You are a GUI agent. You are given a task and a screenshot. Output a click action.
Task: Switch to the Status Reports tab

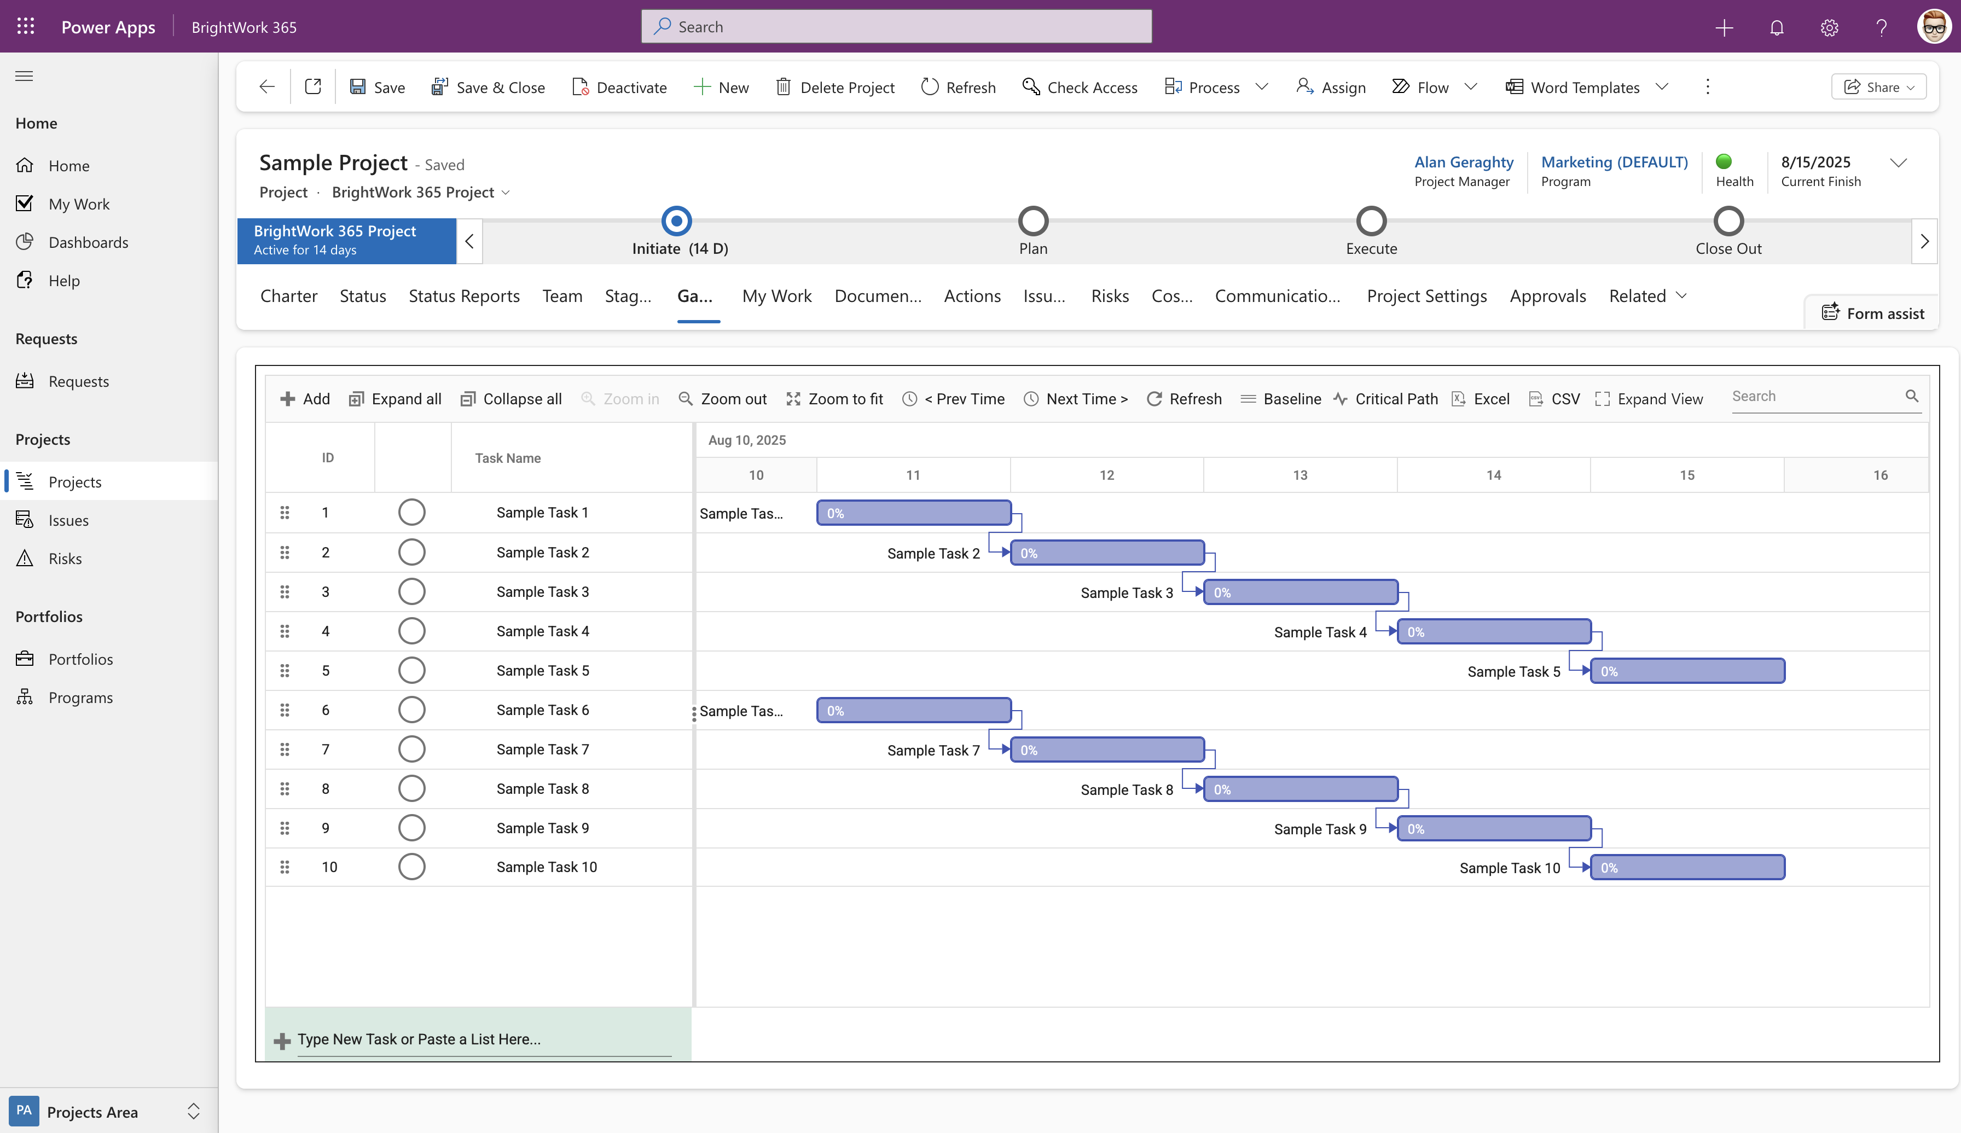464,296
